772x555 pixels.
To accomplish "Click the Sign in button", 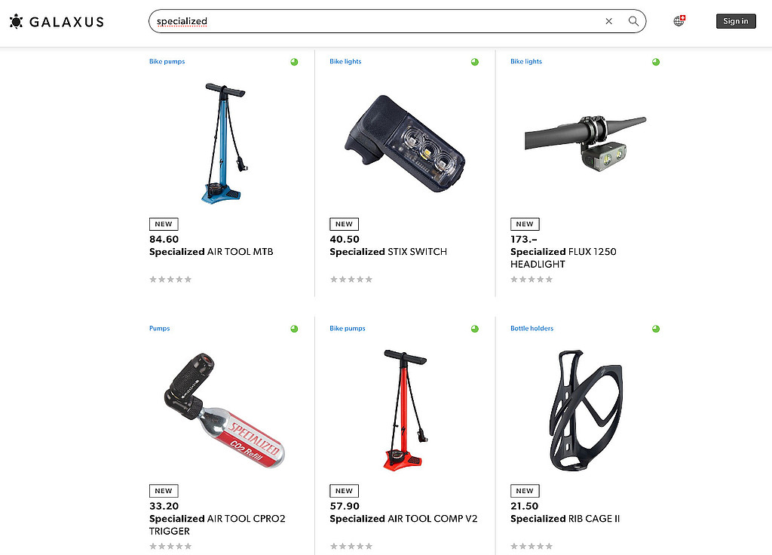I will [x=736, y=21].
